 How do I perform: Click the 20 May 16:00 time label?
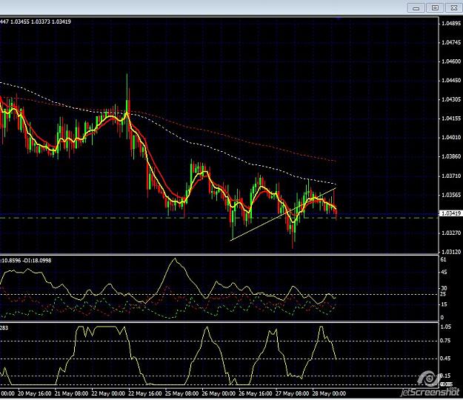[35, 394]
